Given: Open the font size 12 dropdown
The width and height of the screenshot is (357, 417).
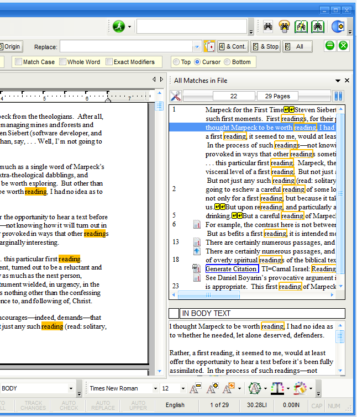Looking at the screenshot, I should pyautogui.click(x=181, y=389).
